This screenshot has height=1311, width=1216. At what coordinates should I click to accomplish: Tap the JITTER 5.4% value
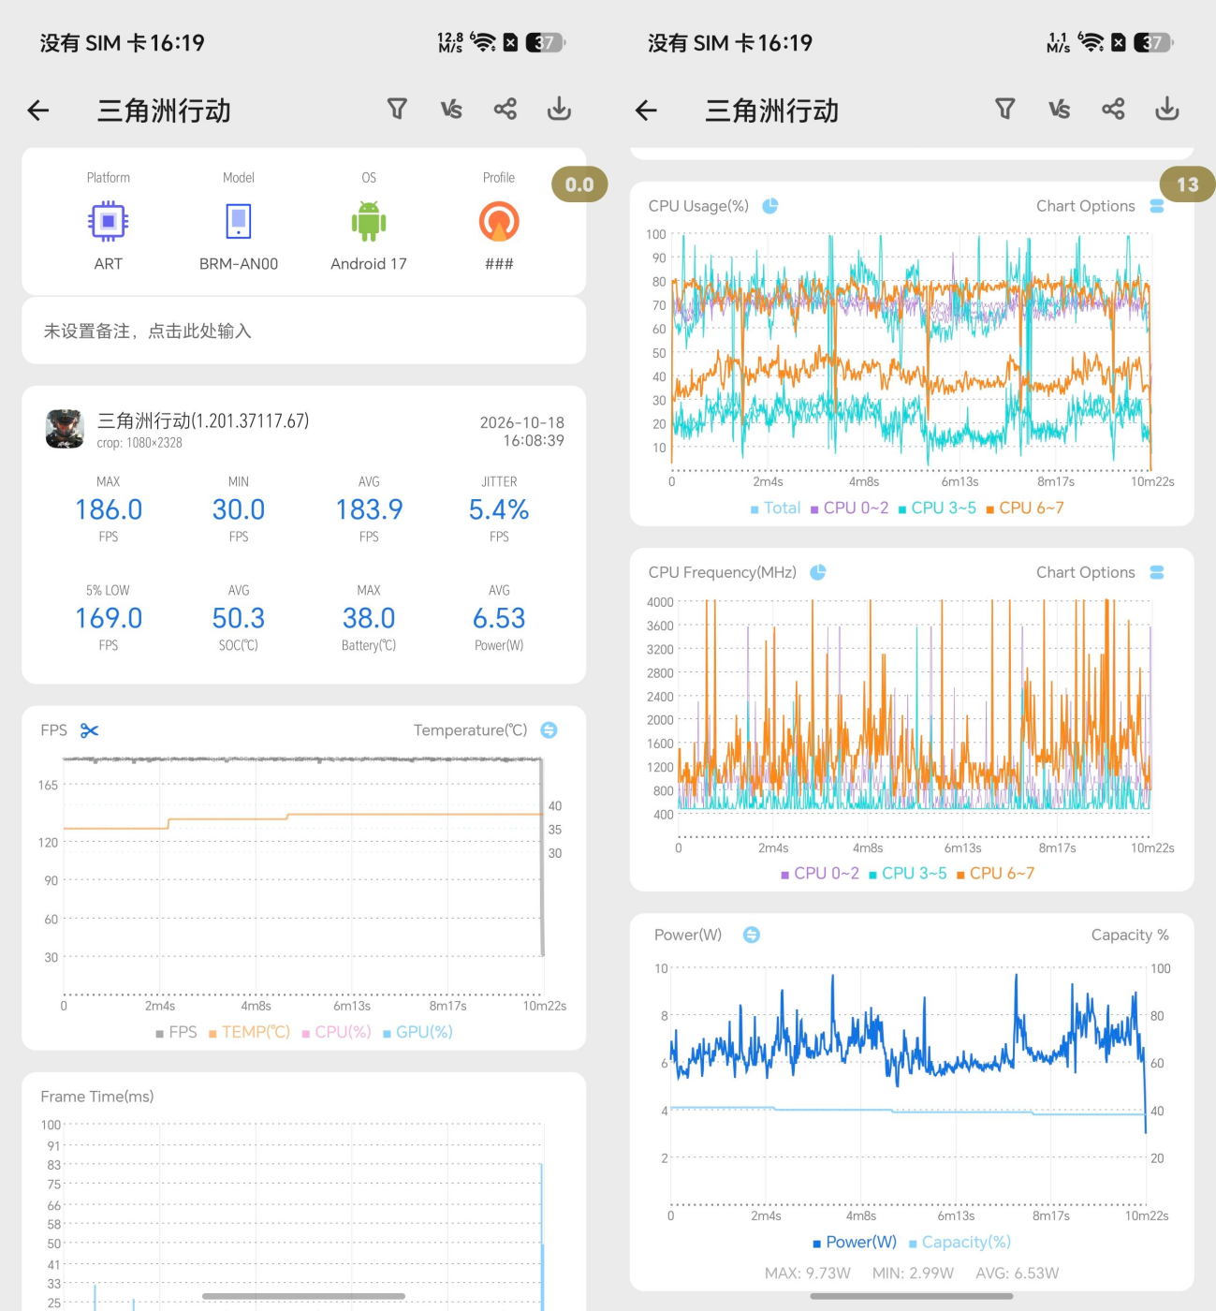(499, 509)
